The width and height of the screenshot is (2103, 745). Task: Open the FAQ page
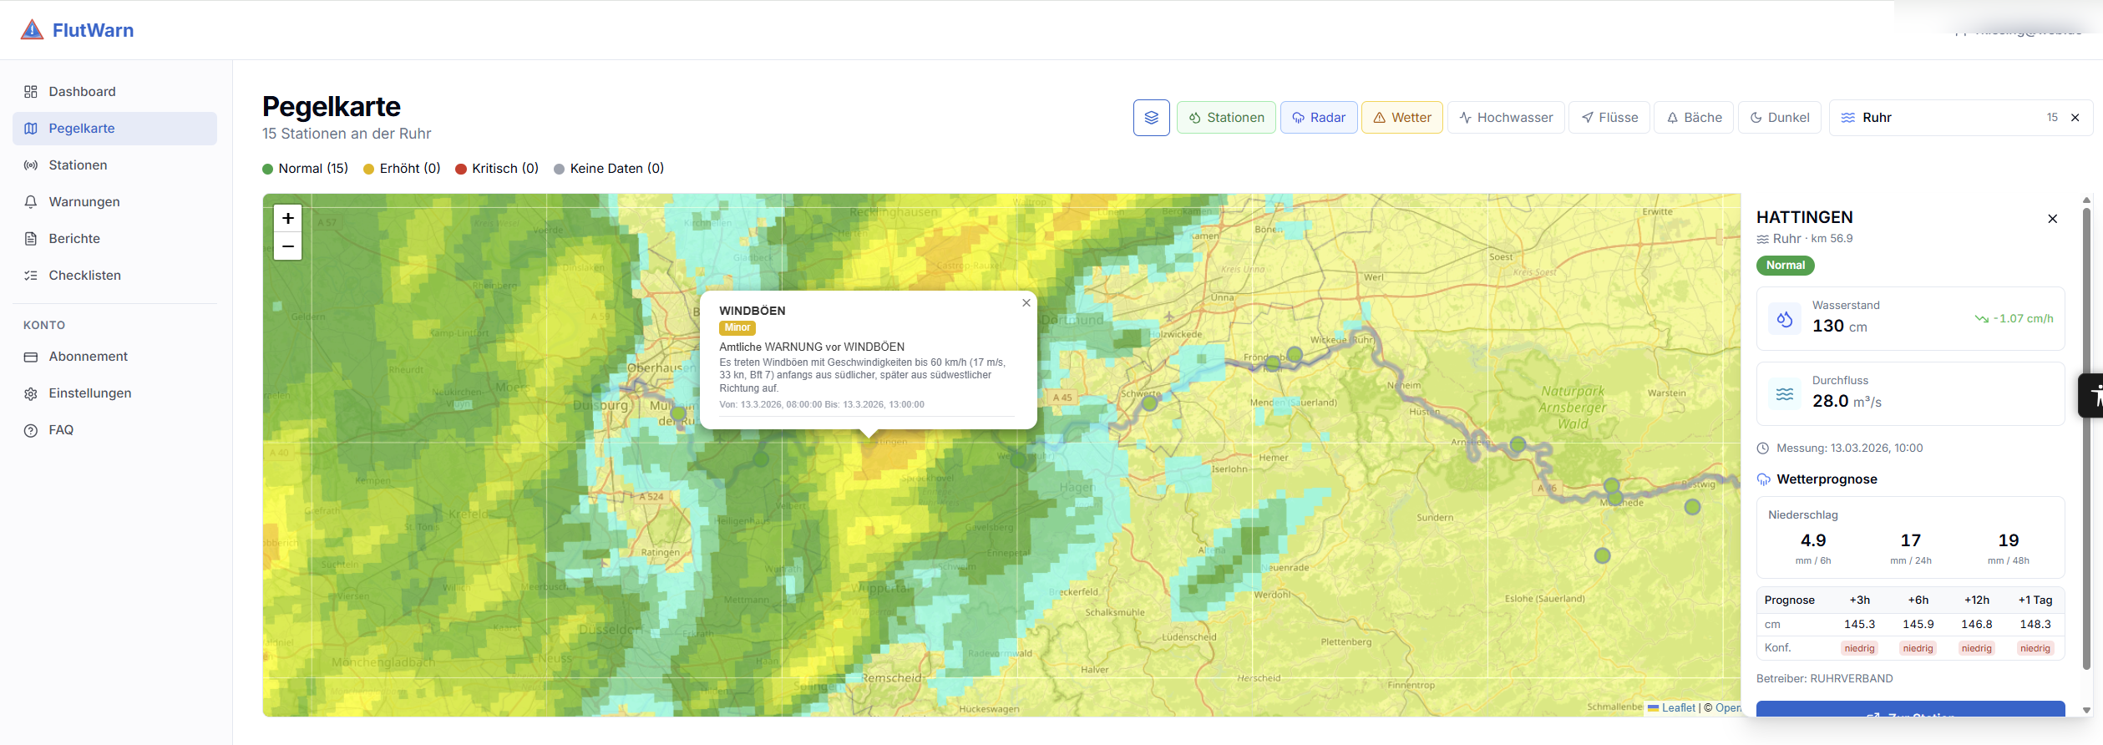114,430
